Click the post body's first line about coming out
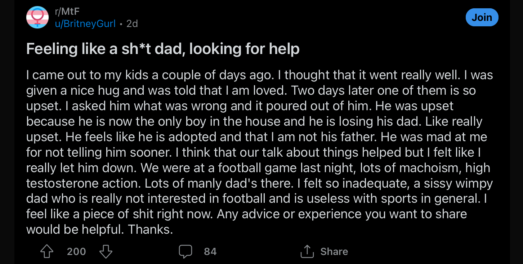Screen dimensions: 523x264 click(260, 75)
